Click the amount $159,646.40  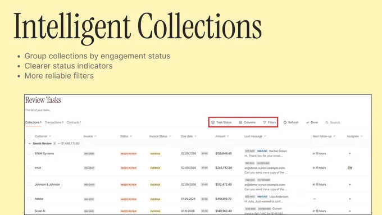coord(224,153)
